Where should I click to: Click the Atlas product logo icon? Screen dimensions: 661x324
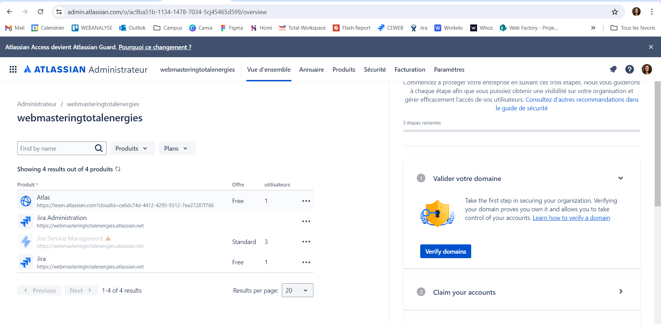pos(25,201)
